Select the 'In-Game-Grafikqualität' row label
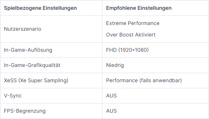209x119 pixels. click(32, 65)
